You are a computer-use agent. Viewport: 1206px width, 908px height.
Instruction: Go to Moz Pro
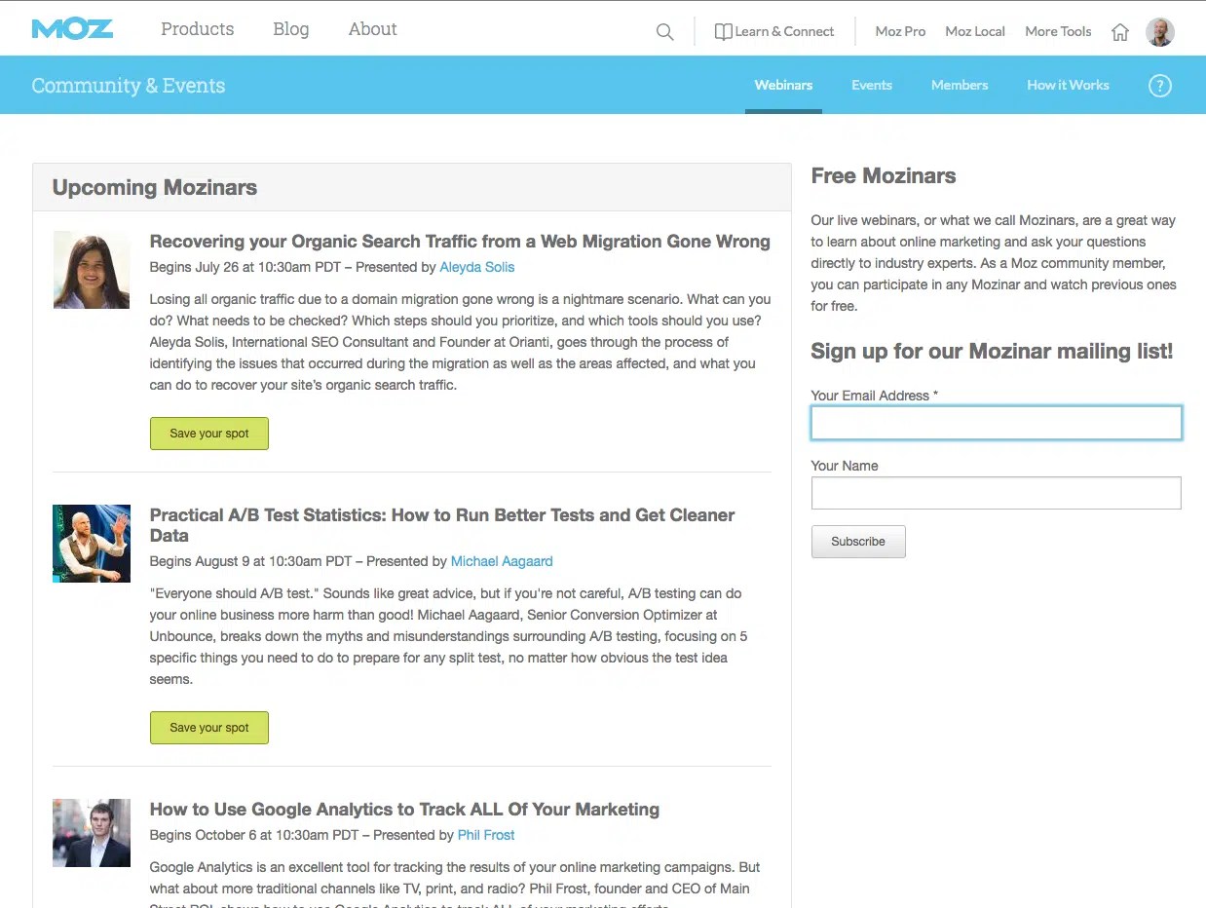(900, 31)
